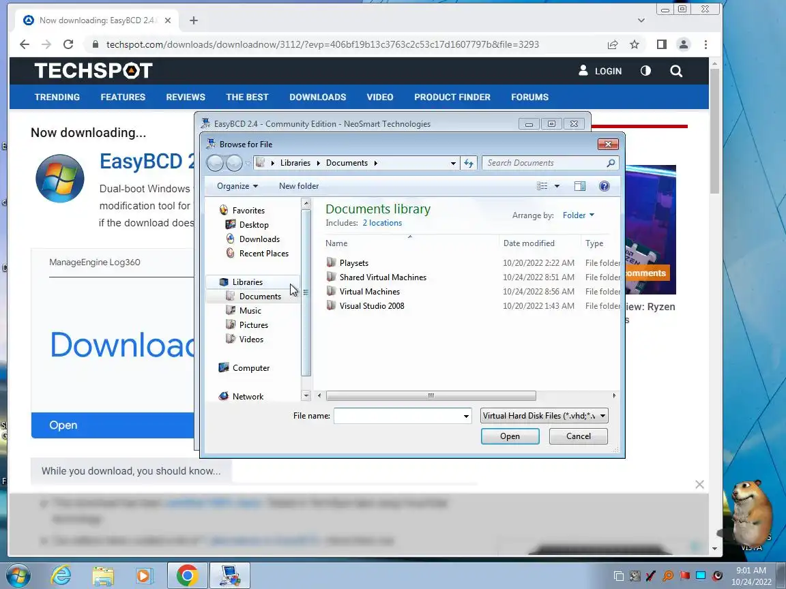Open a new Chrome tab
The image size is (786, 589).
pos(194,20)
